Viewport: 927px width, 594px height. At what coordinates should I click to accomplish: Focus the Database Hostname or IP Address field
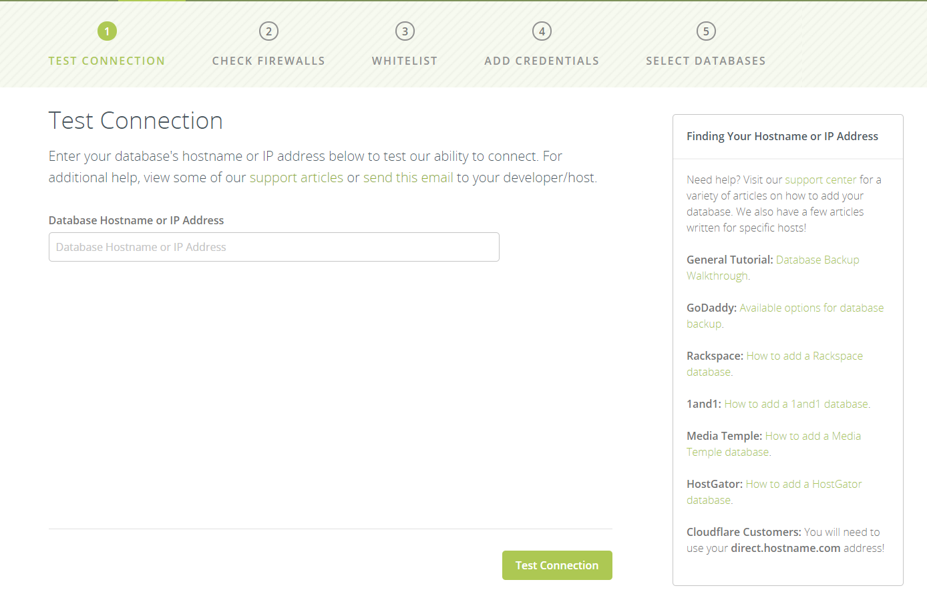coord(274,247)
